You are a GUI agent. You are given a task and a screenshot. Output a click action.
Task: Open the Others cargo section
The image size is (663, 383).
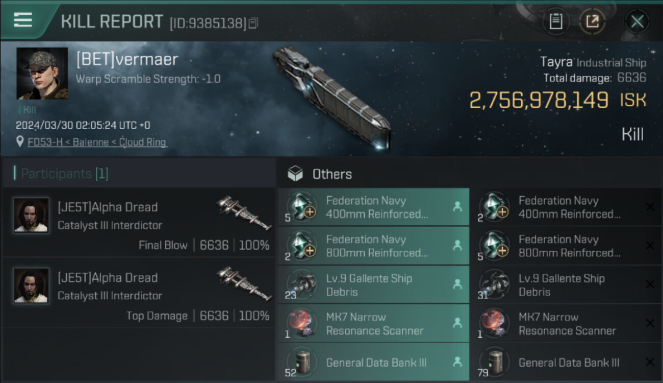tap(331, 174)
